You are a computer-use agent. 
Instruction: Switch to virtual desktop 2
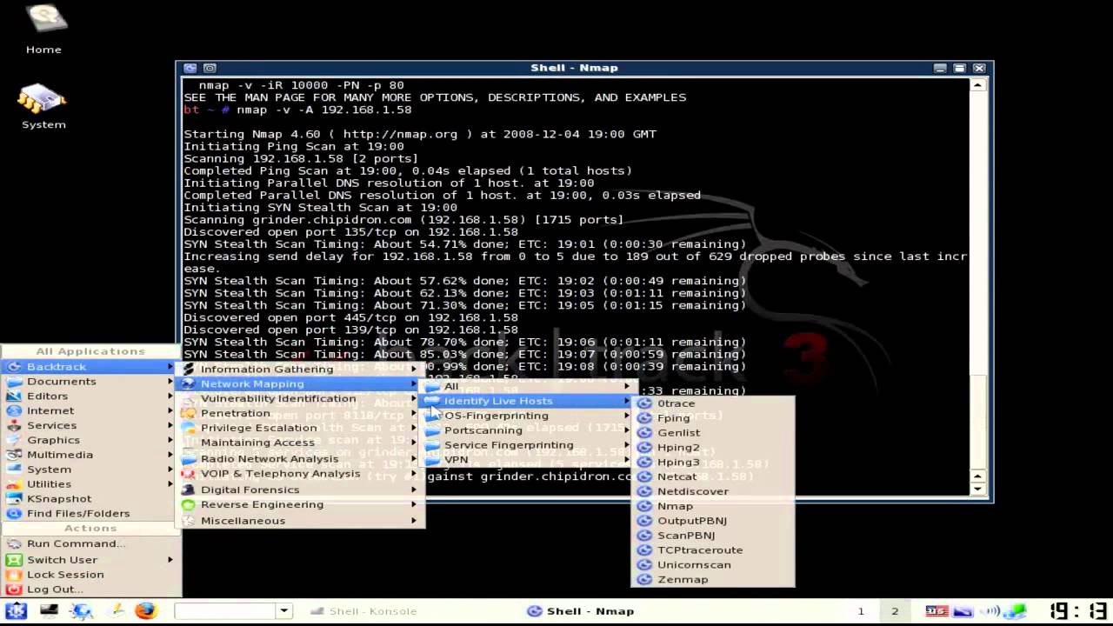895,611
